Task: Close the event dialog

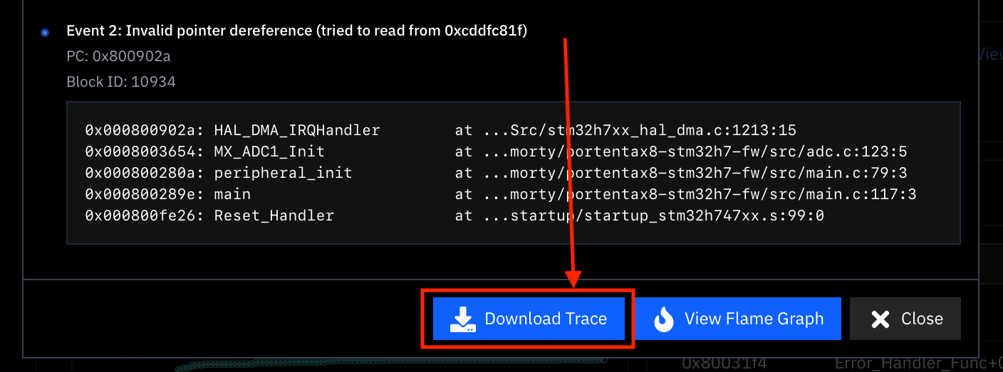Action: [x=905, y=319]
